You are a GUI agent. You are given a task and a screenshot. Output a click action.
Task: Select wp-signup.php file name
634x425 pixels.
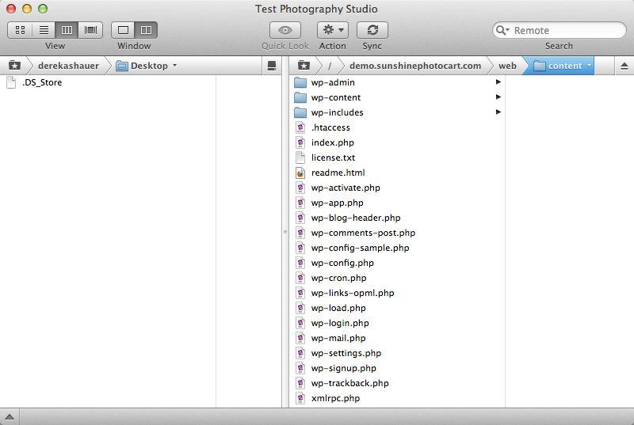344,368
